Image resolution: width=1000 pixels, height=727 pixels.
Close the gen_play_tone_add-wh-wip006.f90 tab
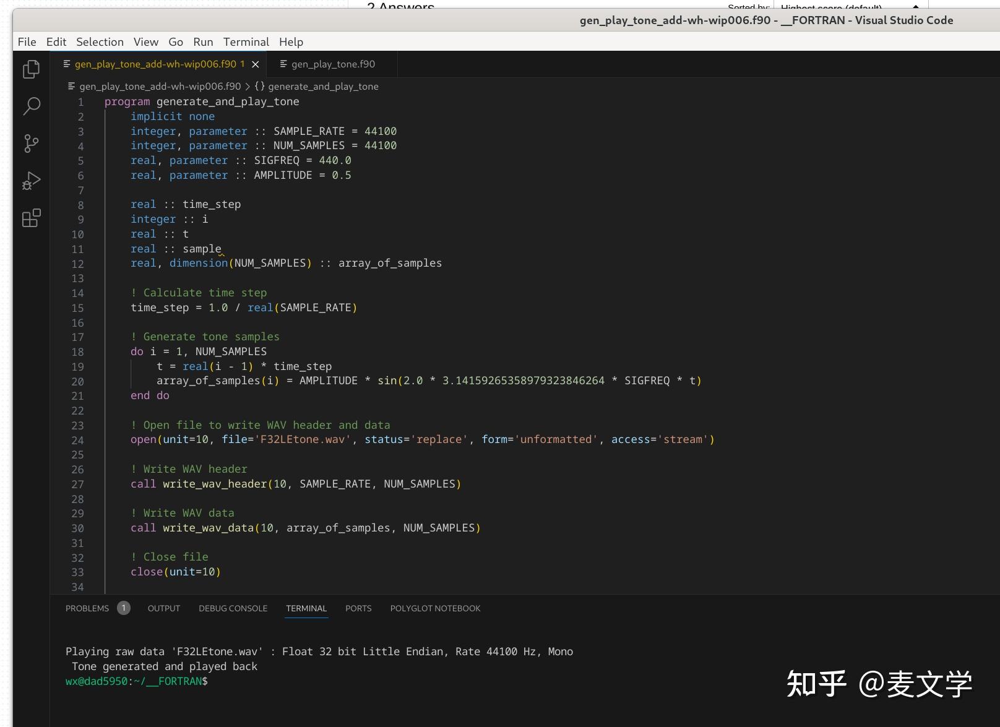tap(255, 64)
